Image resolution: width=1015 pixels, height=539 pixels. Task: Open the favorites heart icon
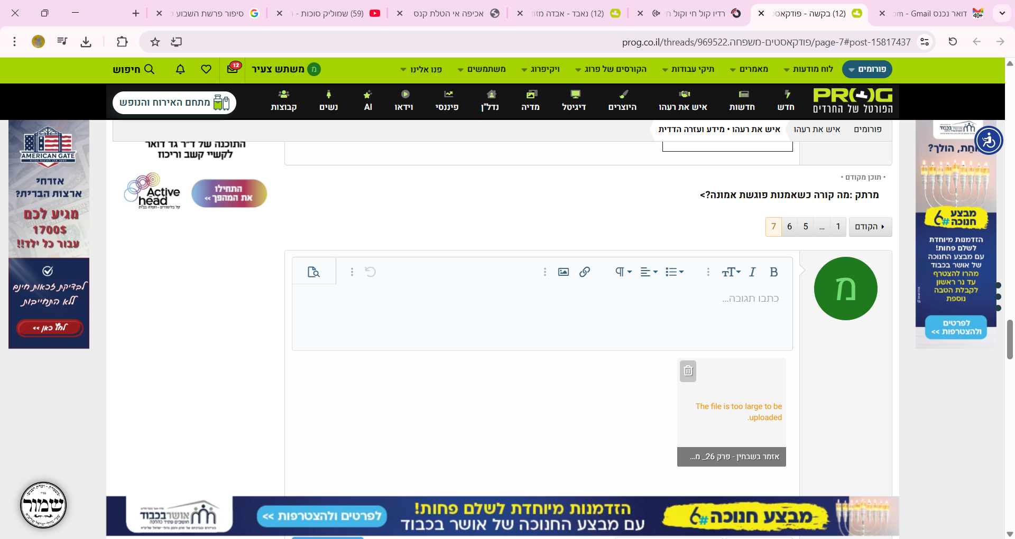point(206,69)
